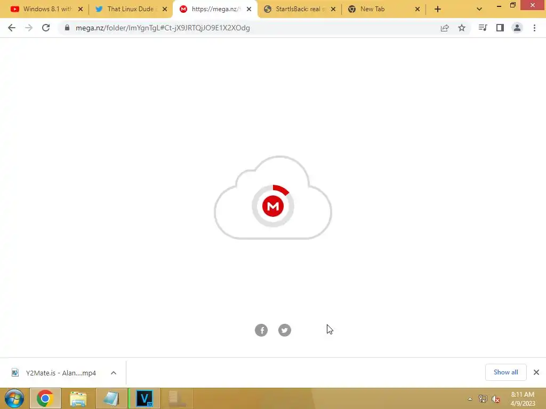
Task: Reload the mega.nz page
Action: point(46,28)
